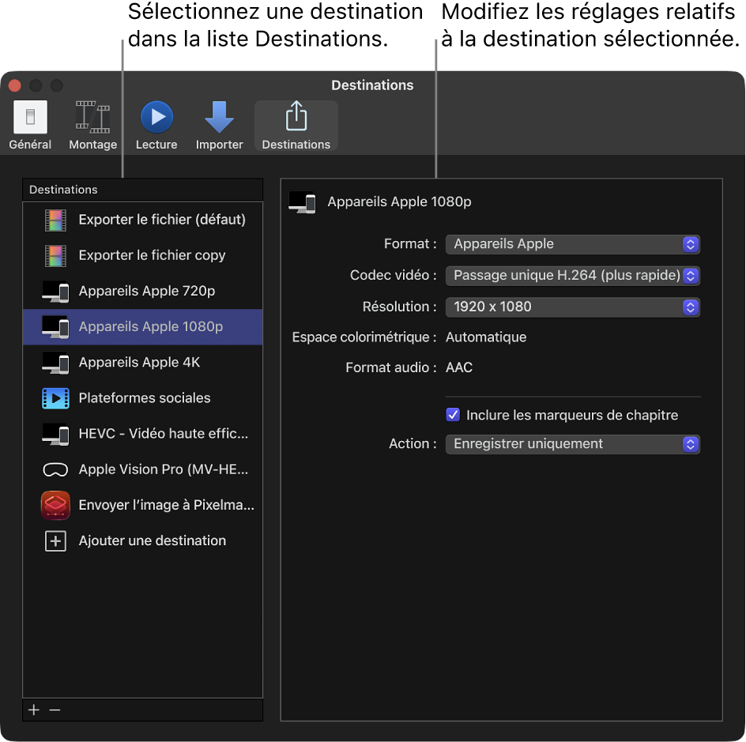The width and height of the screenshot is (746, 742).
Task: Close the Destinations window
Action: pos(15,85)
